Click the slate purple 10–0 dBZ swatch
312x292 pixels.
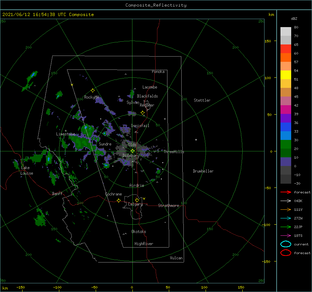point(286,162)
